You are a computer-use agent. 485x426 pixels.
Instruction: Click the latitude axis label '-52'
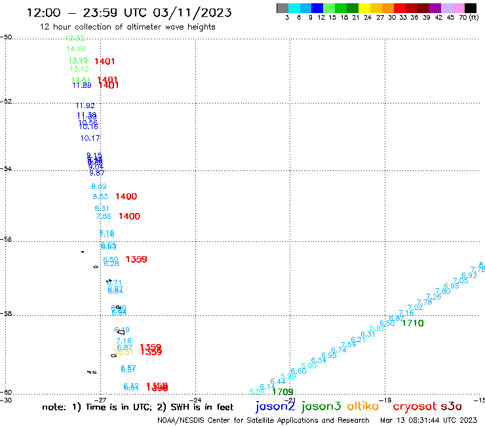[6, 102]
